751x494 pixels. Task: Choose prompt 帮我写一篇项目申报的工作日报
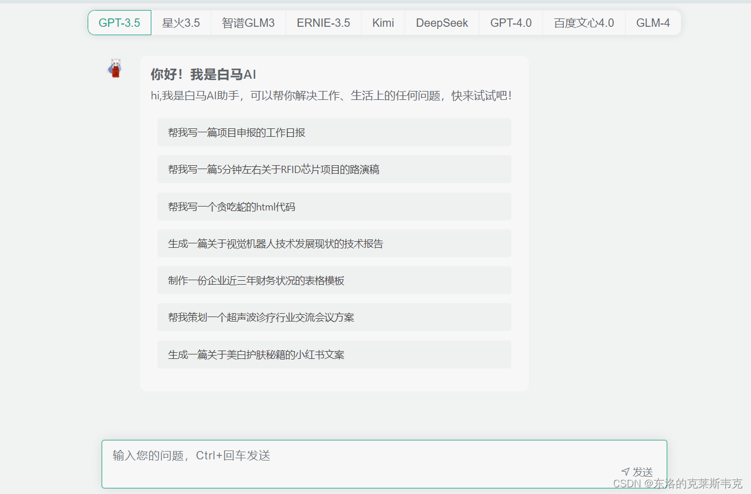click(x=334, y=132)
